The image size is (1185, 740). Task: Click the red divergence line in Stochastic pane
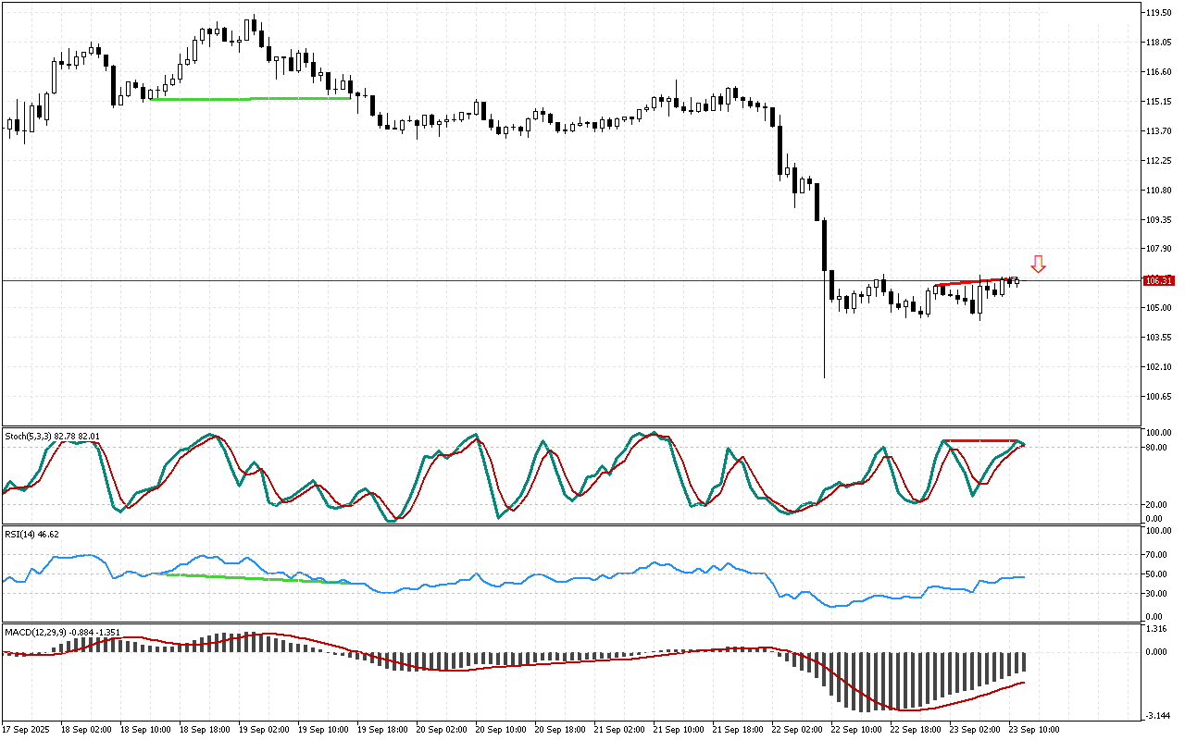pyautogui.click(x=979, y=440)
